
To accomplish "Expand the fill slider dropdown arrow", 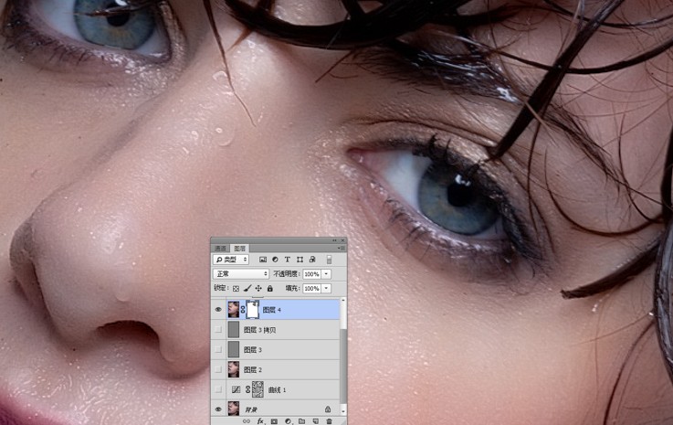I will (x=326, y=288).
